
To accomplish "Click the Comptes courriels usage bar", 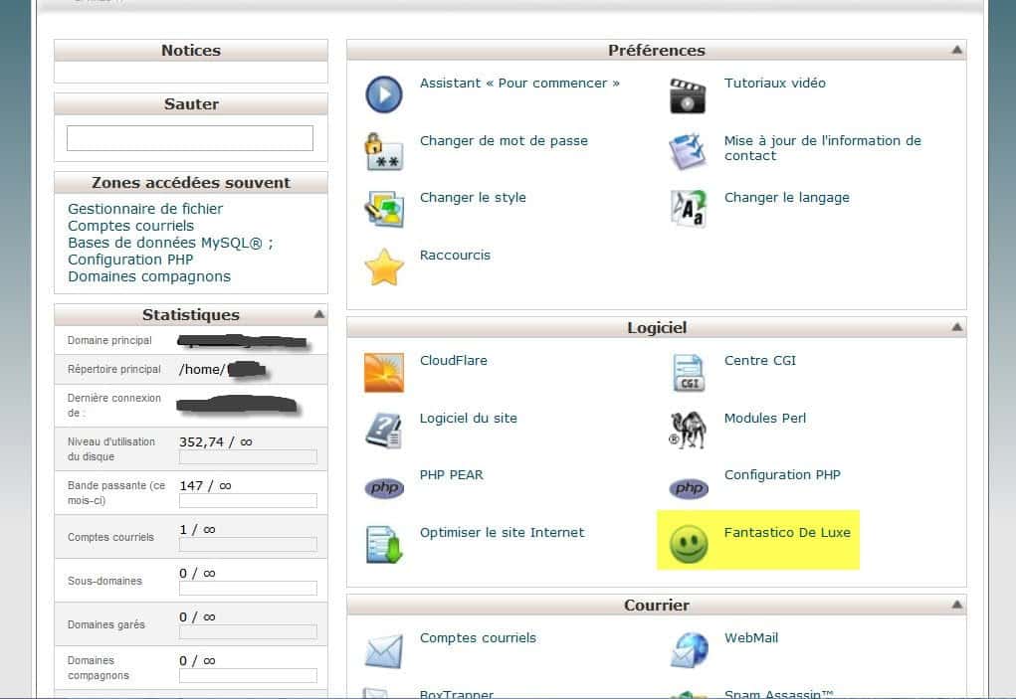I will (x=248, y=544).
